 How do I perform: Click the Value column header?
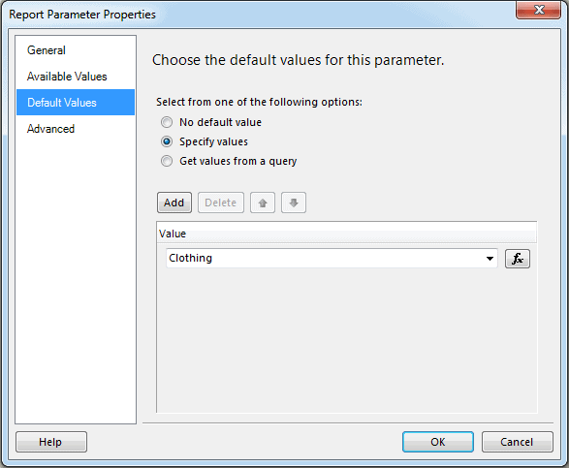click(x=347, y=234)
